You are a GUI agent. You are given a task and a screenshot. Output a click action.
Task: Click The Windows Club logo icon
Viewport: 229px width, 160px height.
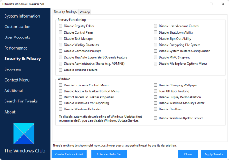tap(24, 134)
